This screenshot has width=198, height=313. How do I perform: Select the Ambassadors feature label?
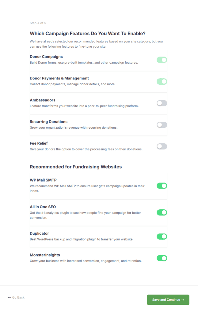pyautogui.click(x=43, y=100)
